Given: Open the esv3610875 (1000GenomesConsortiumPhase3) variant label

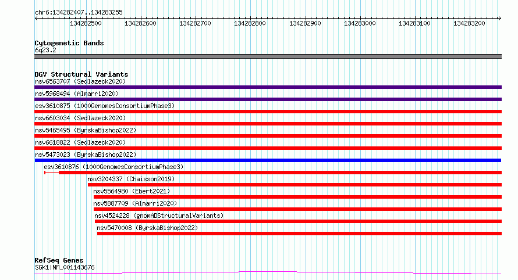Looking at the screenshot, I should (x=105, y=106).
